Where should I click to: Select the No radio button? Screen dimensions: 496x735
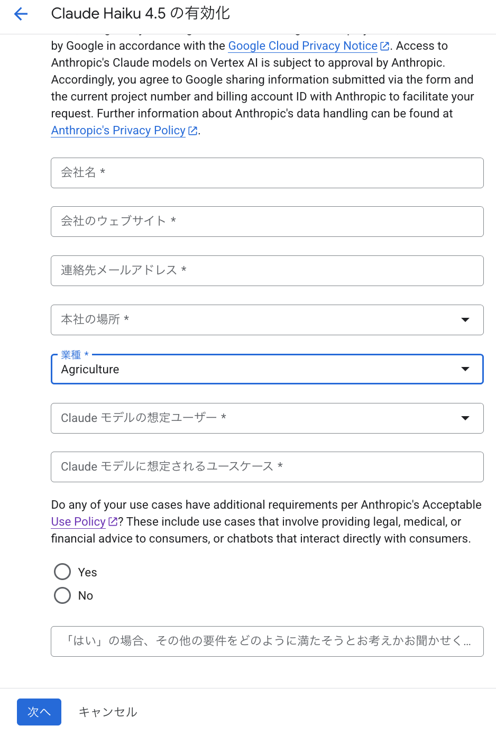[62, 595]
